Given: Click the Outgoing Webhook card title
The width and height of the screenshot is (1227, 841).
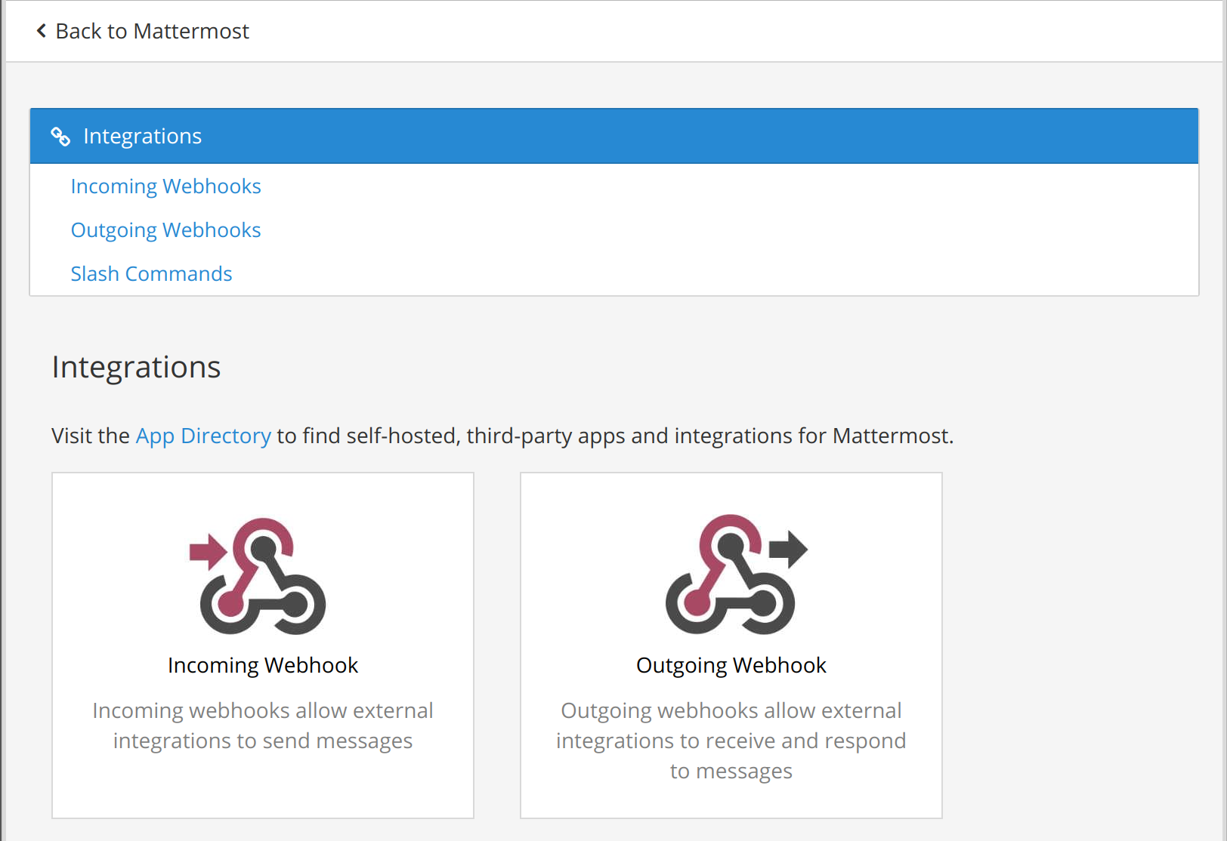Looking at the screenshot, I should (x=731, y=665).
